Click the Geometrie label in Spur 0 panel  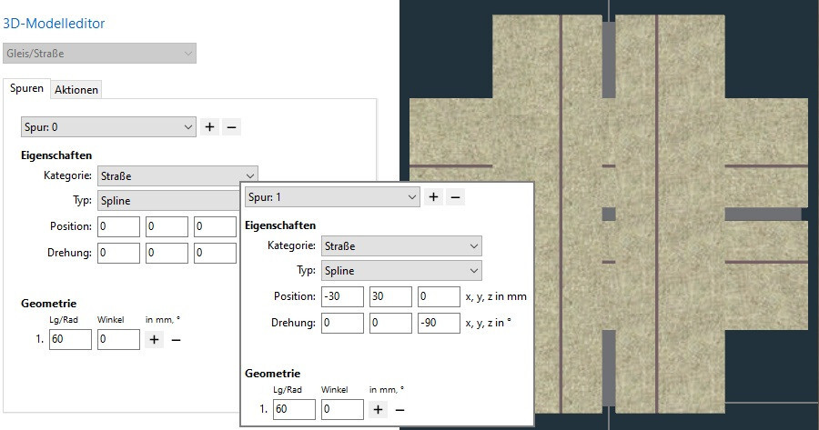click(x=48, y=304)
